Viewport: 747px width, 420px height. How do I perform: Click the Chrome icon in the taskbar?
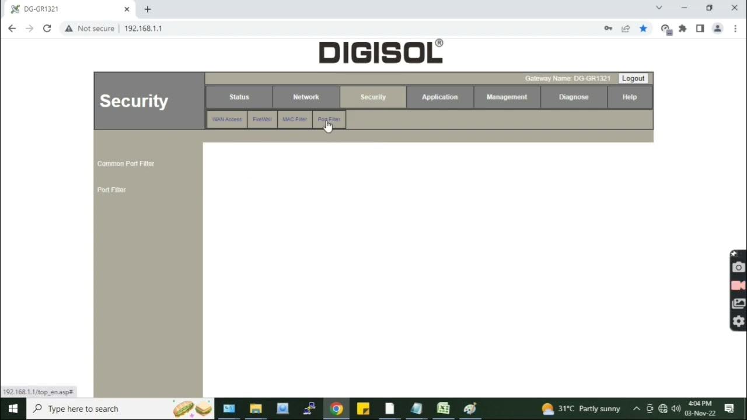(336, 408)
